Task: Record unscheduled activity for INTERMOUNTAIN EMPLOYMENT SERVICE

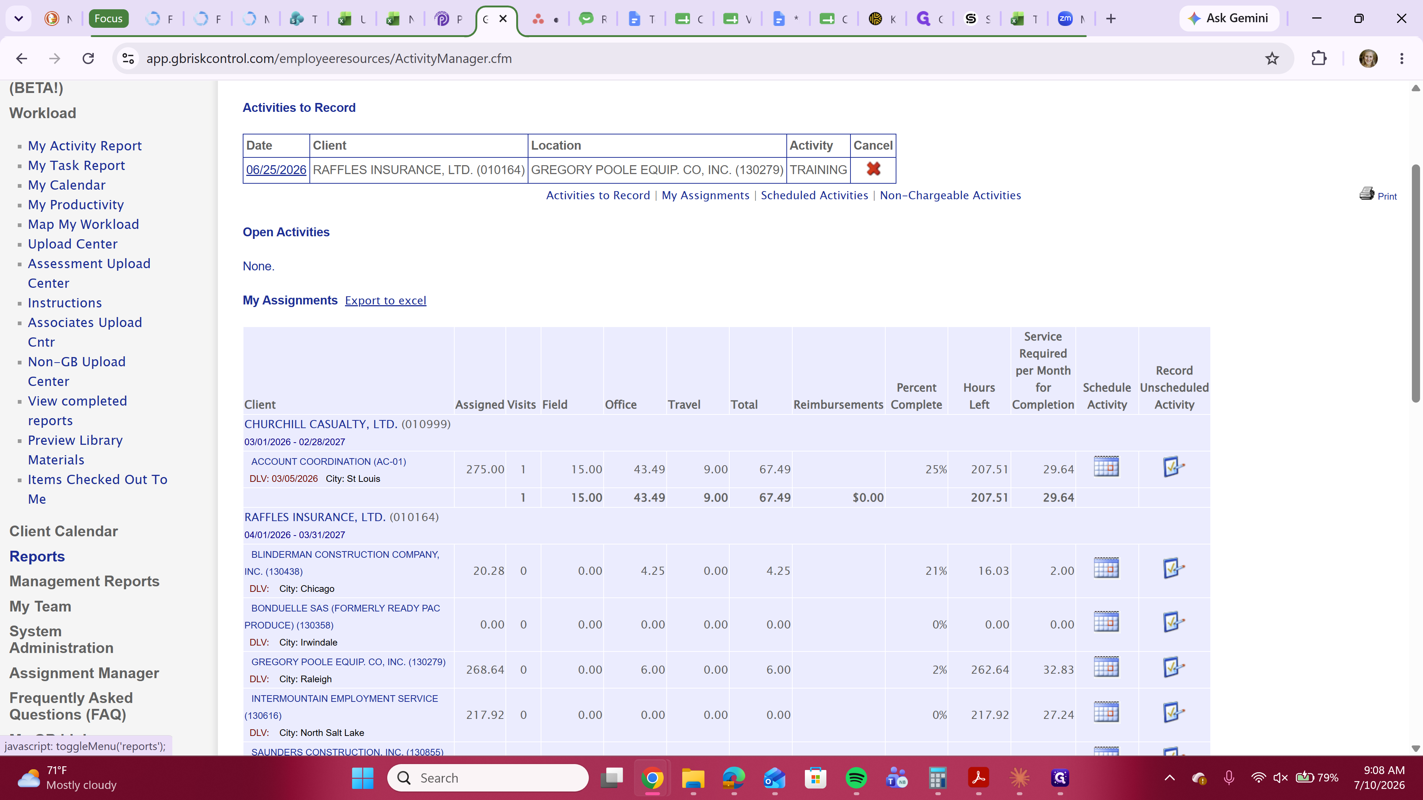Action: tap(1173, 712)
